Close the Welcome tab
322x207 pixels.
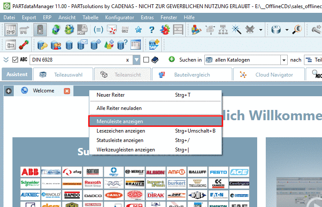point(67,91)
